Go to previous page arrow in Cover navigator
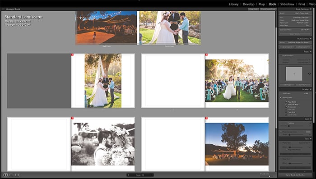This screenshot has width=316, height=179. tap(129, 175)
